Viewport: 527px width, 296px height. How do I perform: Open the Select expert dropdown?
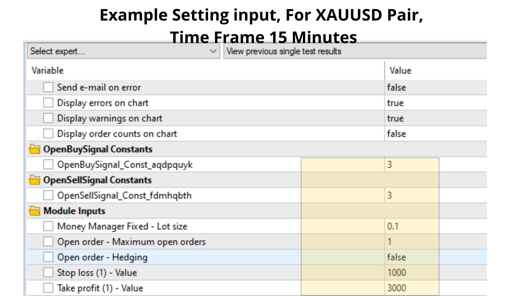pyautogui.click(x=124, y=51)
